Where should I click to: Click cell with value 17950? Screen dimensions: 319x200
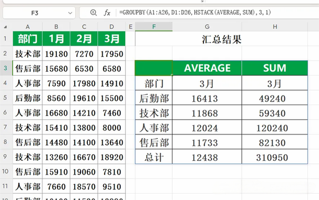tap(112, 54)
